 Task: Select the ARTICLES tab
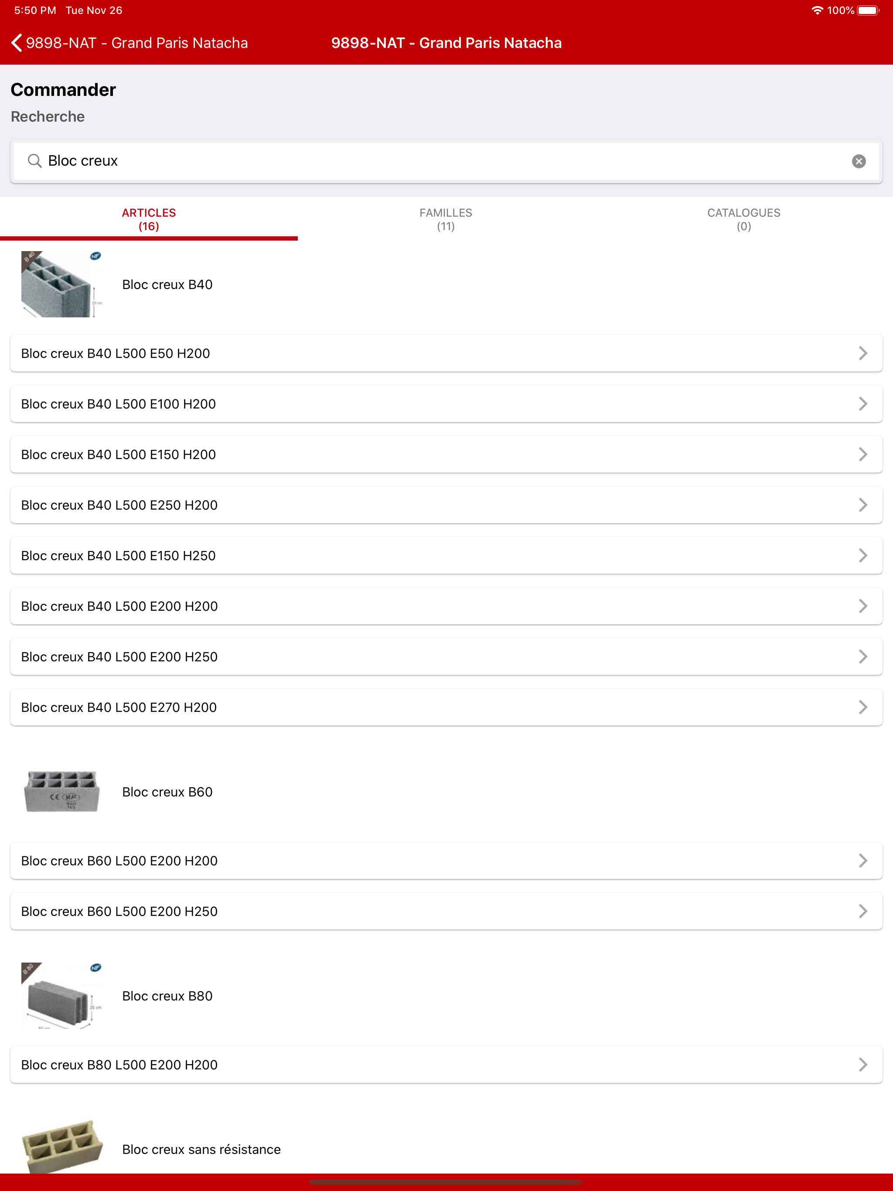149,219
